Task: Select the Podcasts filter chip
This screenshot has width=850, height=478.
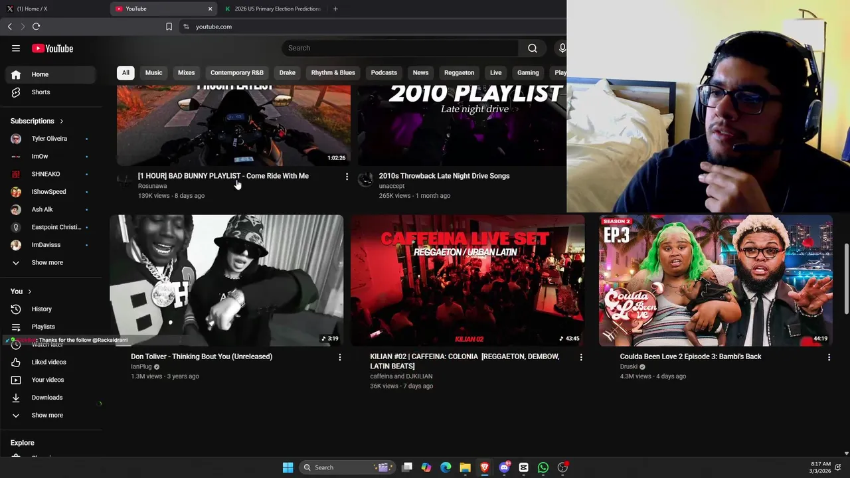Action: tap(384, 72)
